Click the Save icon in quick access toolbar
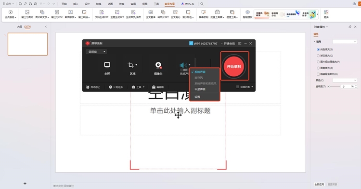Viewport: 361px width, 189px height. pos(20,4)
